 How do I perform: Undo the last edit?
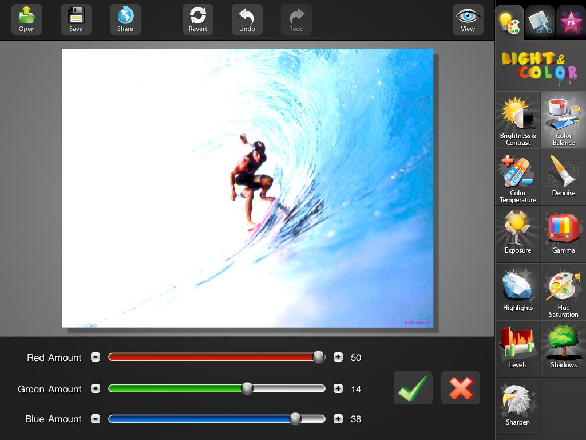(247, 19)
